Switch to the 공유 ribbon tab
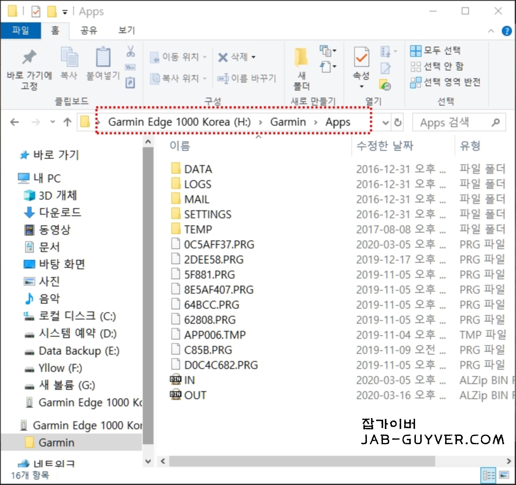The width and height of the screenshot is (516, 485). point(89,30)
